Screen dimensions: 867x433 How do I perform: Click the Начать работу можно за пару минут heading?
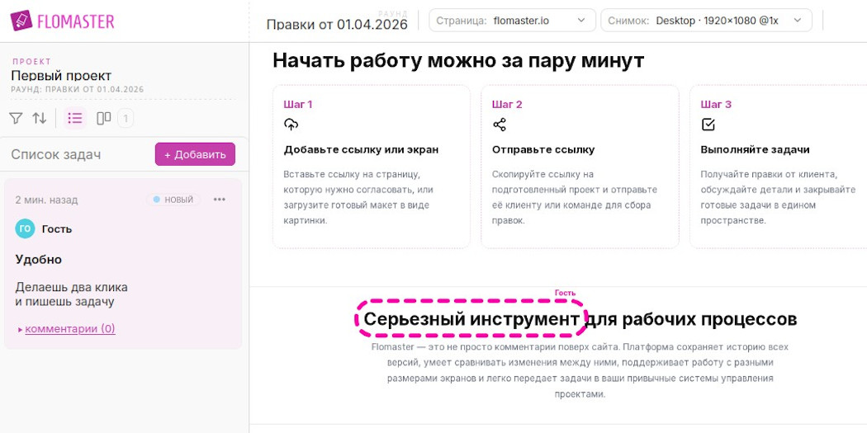pos(458,60)
